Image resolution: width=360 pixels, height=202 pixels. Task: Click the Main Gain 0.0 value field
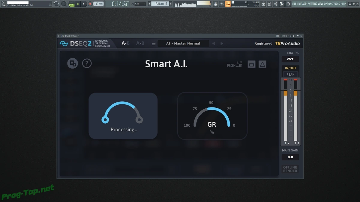290,157
